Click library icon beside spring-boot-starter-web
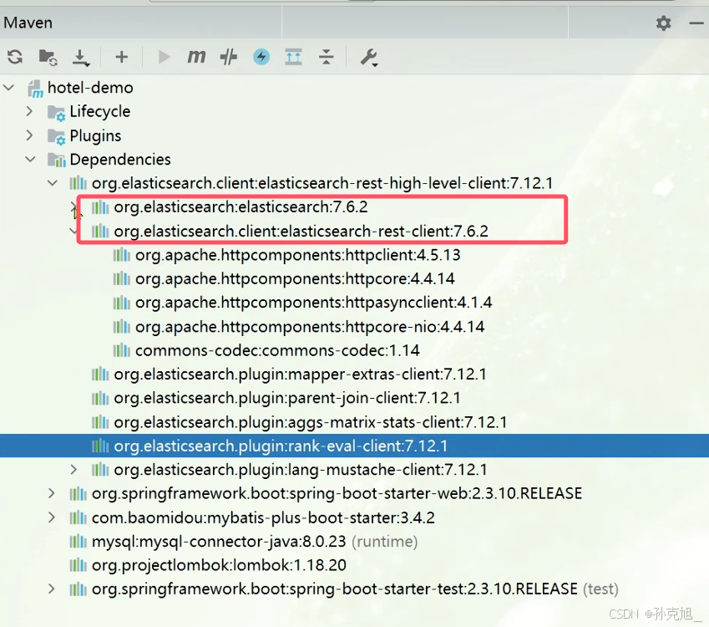Screen dimensions: 709x627 78,492
